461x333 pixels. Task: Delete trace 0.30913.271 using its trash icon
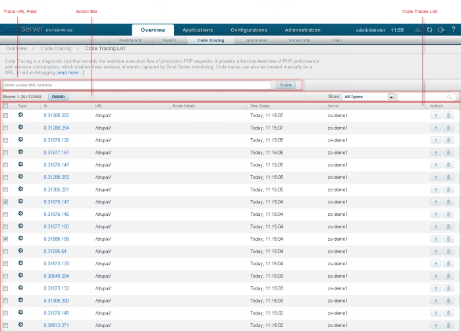coord(448,325)
